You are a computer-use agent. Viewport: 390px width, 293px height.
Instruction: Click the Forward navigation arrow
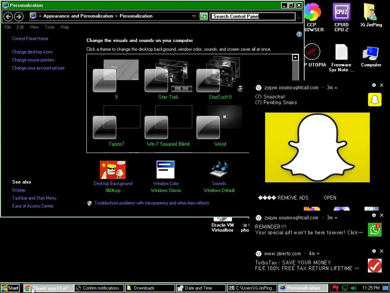pyautogui.click(x=19, y=17)
